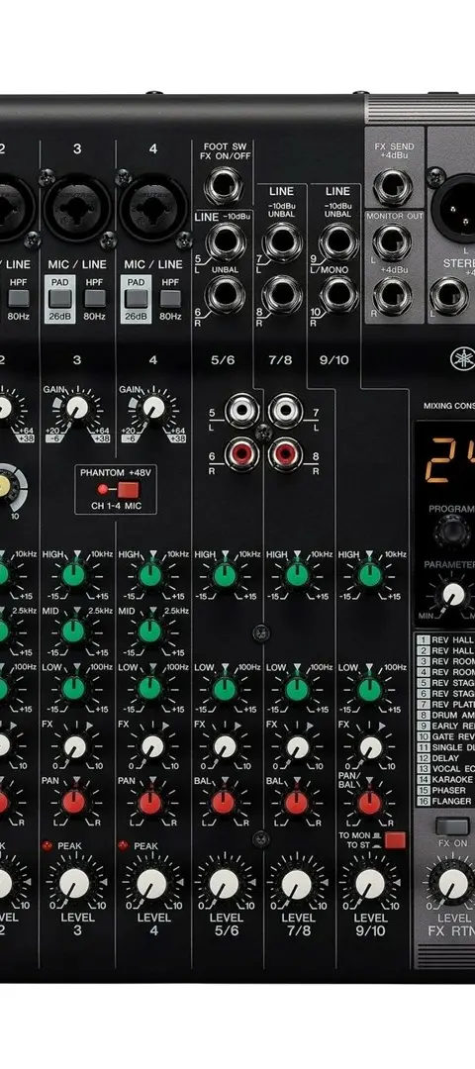Click the channel 5/6 red BAL knob
The image size is (475, 1069).
click(x=223, y=803)
